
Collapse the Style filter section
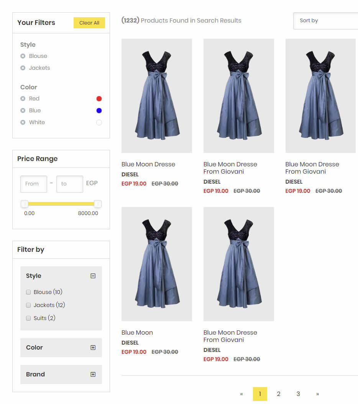93,276
